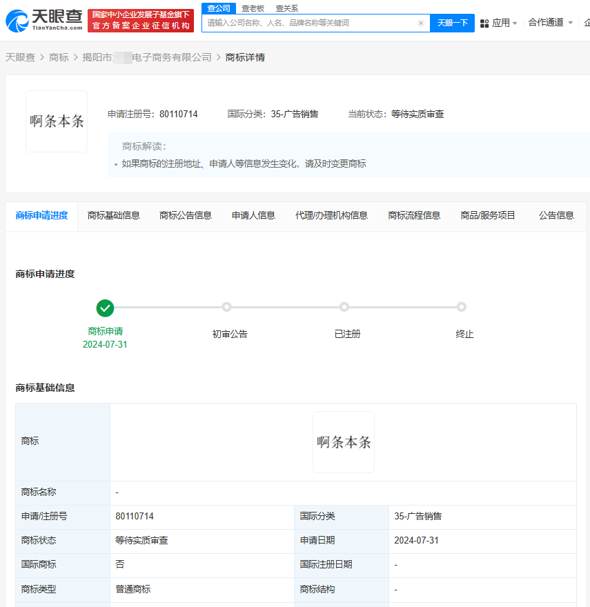Viewport: 590px width, 607px height.
Task: Switch to 公告信息 tab
Action: 556,216
